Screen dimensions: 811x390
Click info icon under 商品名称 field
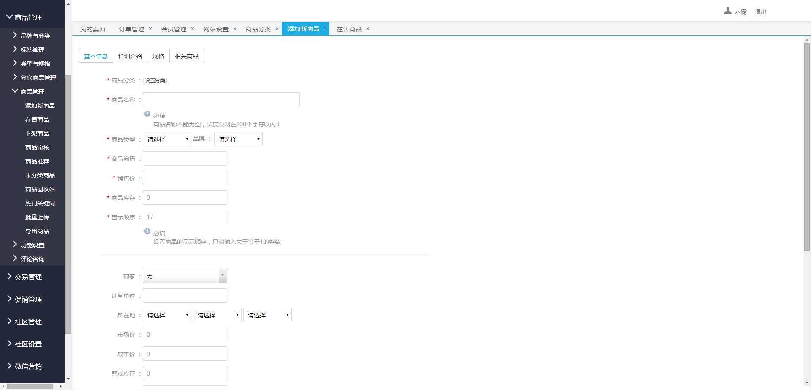pyautogui.click(x=147, y=114)
